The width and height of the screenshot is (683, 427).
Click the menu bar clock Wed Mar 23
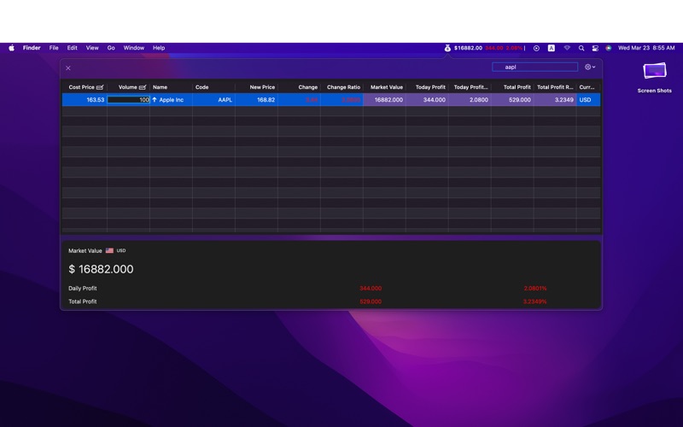[x=646, y=48]
